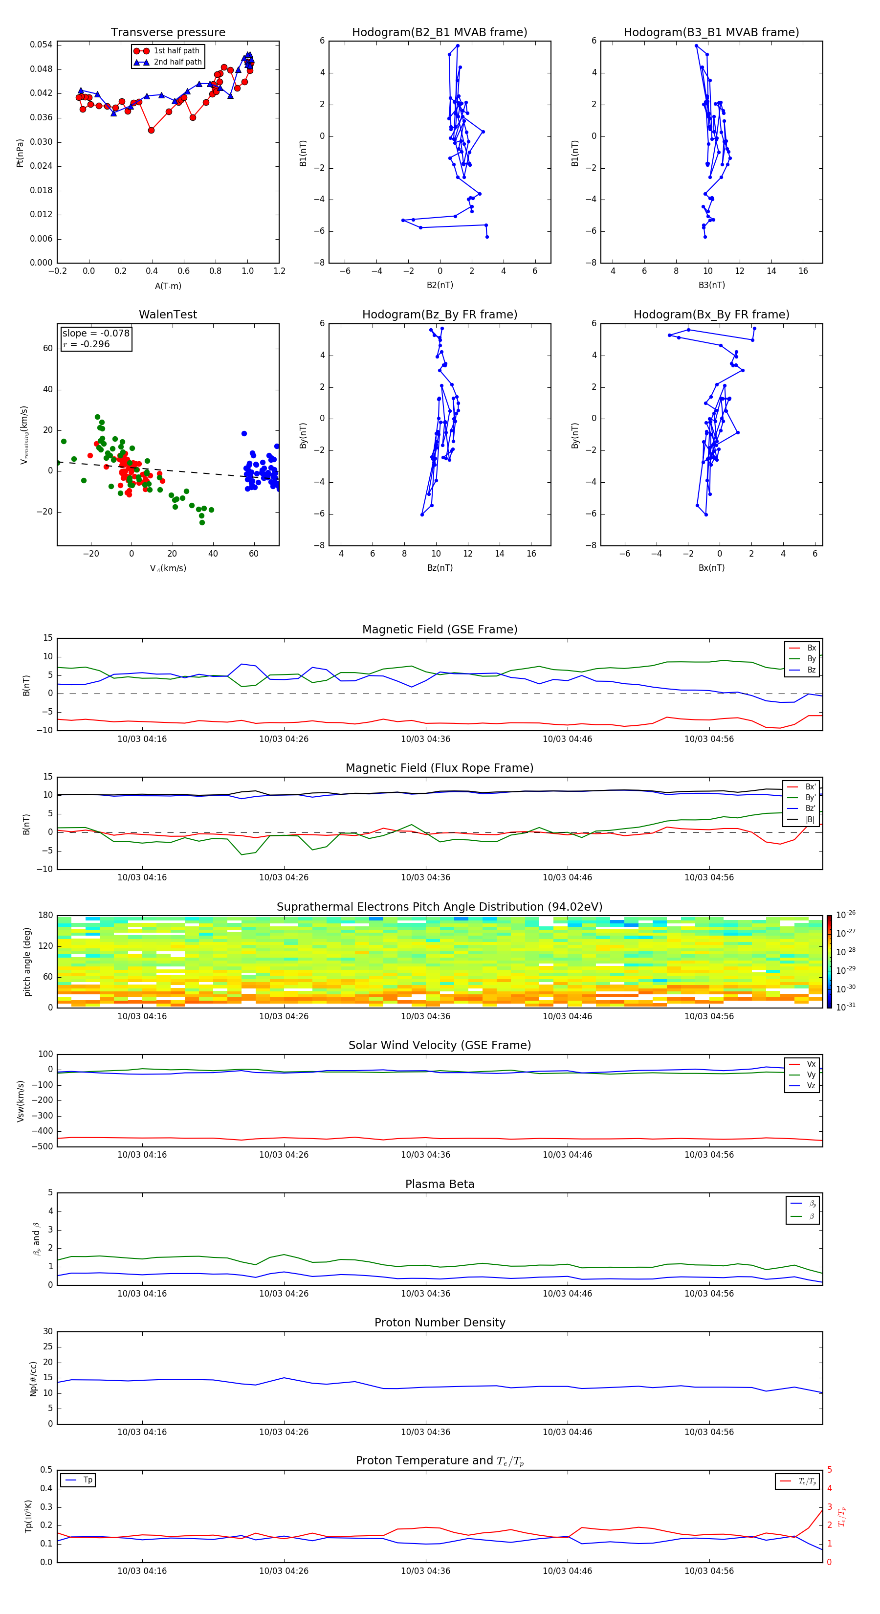This screenshot has width=880, height=1614.
Task: Select "Vy" in the solar wind legend
Action: (802, 1075)
